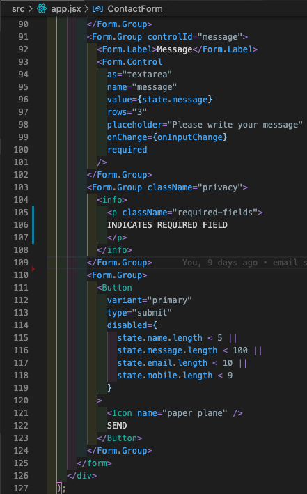Click line number 127 in the gutter
The height and width of the screenshot is (494, 307).
point(21,488)
